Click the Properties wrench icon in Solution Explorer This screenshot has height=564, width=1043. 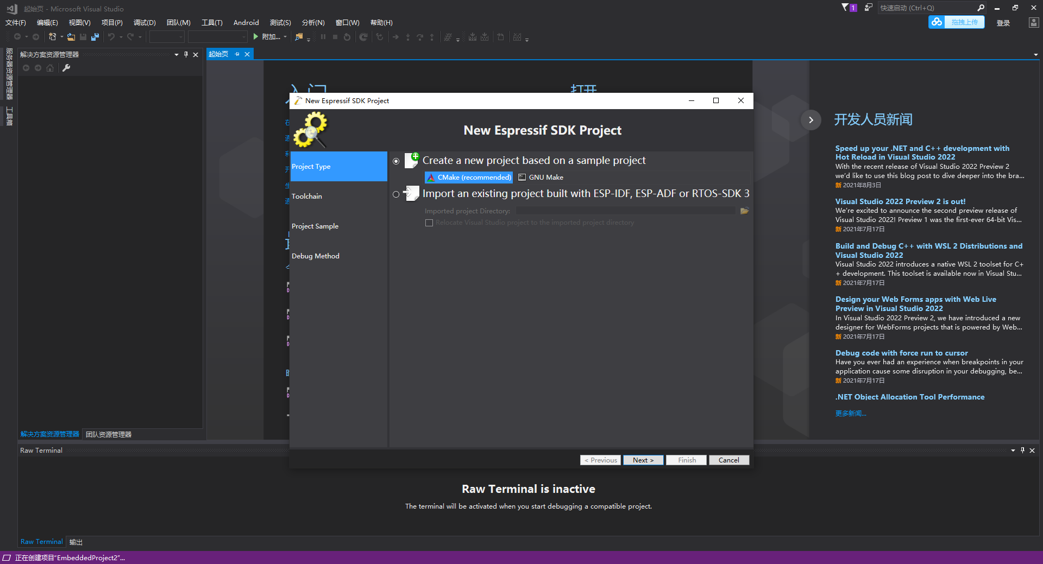tap(66, 68)
